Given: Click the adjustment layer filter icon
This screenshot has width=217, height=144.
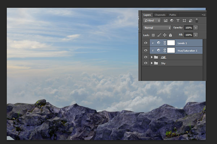Looking at the screenshot, I should [171, 21].
